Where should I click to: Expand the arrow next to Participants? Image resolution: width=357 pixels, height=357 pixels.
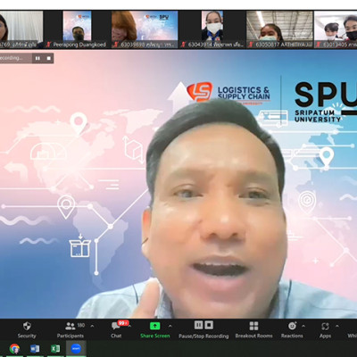tap(92, 326)
